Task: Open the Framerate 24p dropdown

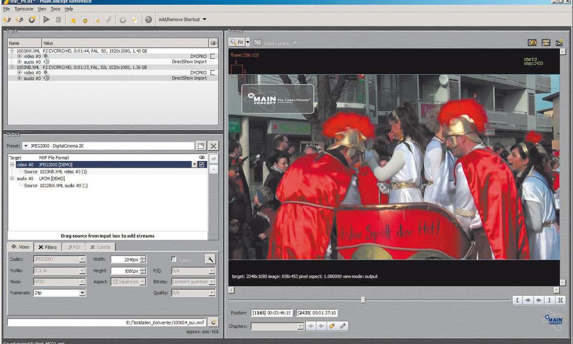Action: 82,293
